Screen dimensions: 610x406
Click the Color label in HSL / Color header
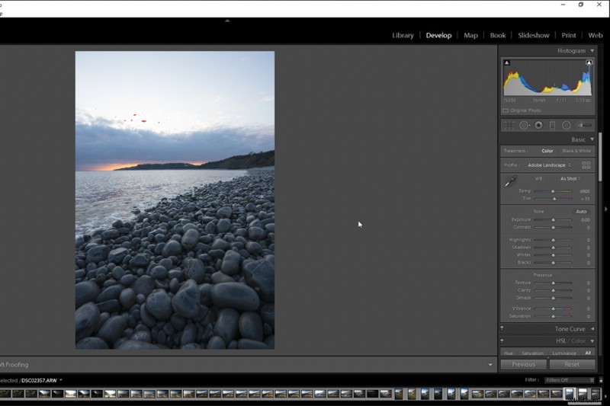pyautogui.click(x=578, y=341)
